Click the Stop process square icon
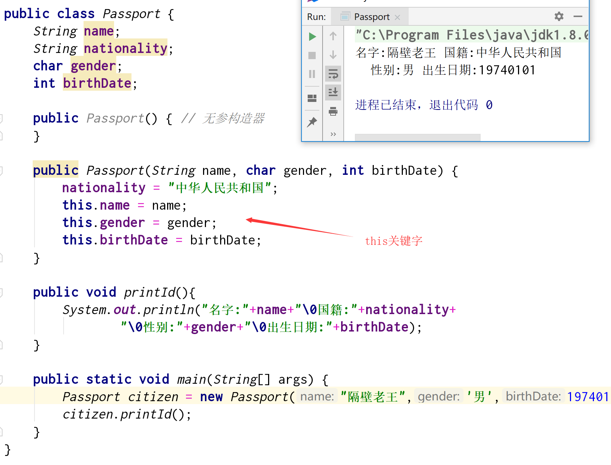Image resolution: width=611 pixels, height=465 pixels. (x=312, y=55)
